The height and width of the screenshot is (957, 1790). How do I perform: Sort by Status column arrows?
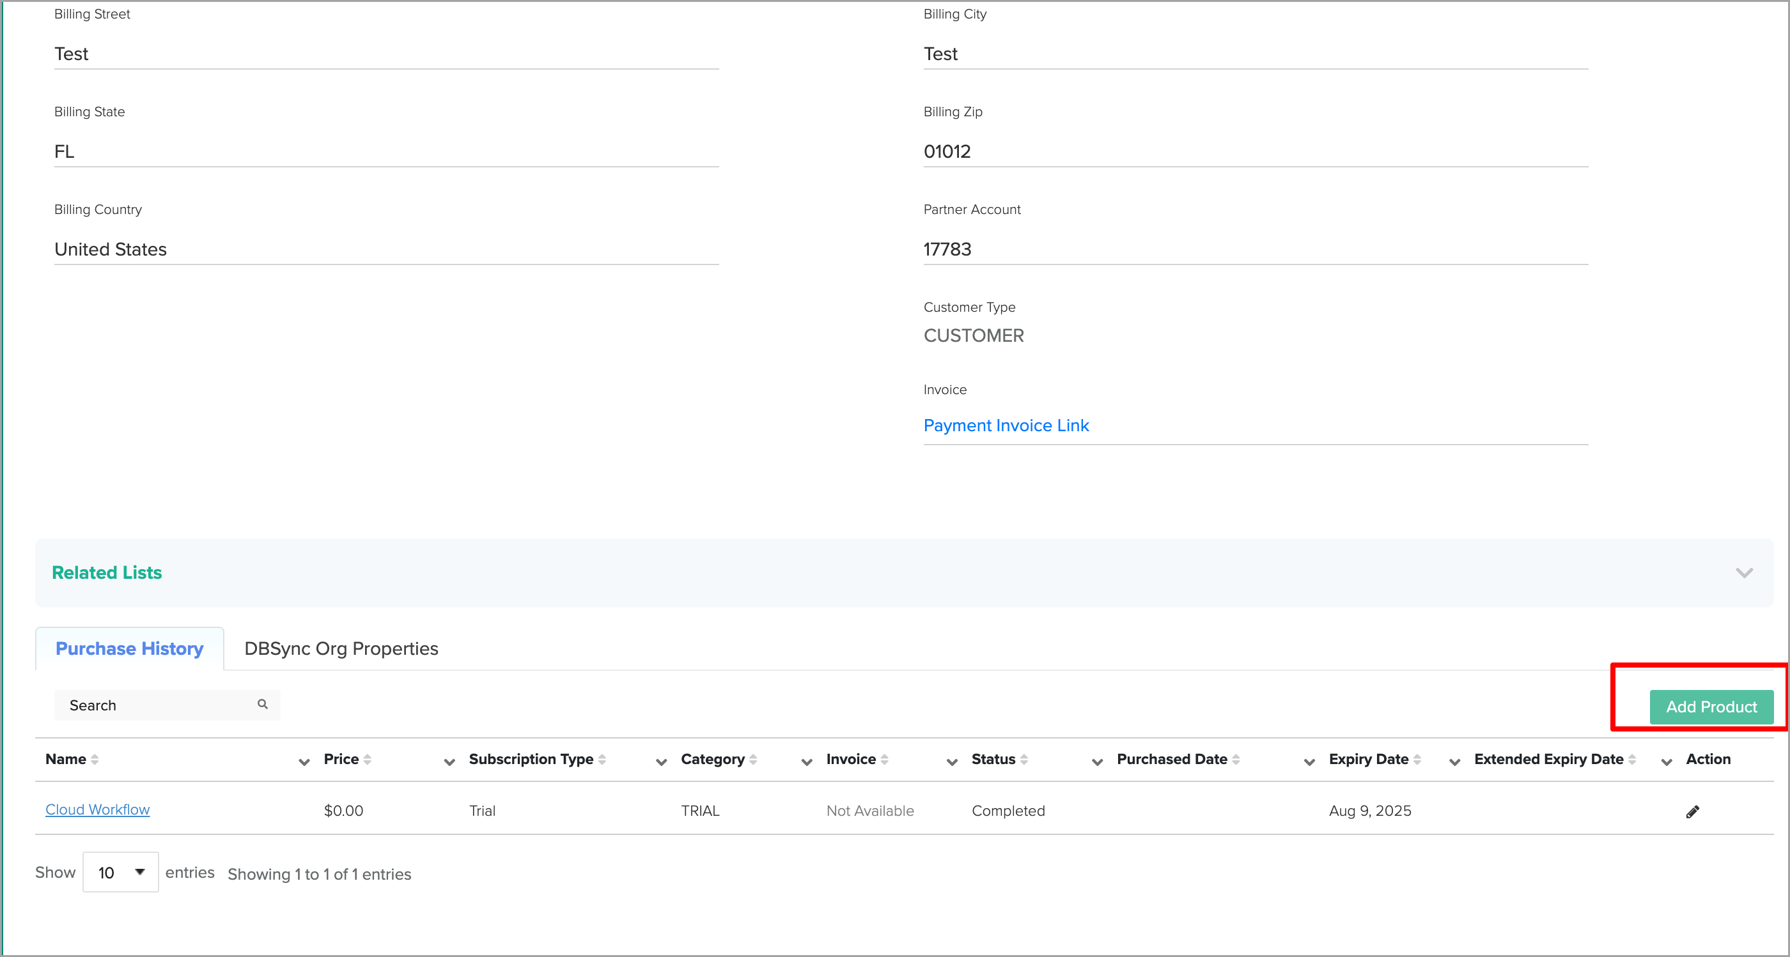click(1024, 760)
